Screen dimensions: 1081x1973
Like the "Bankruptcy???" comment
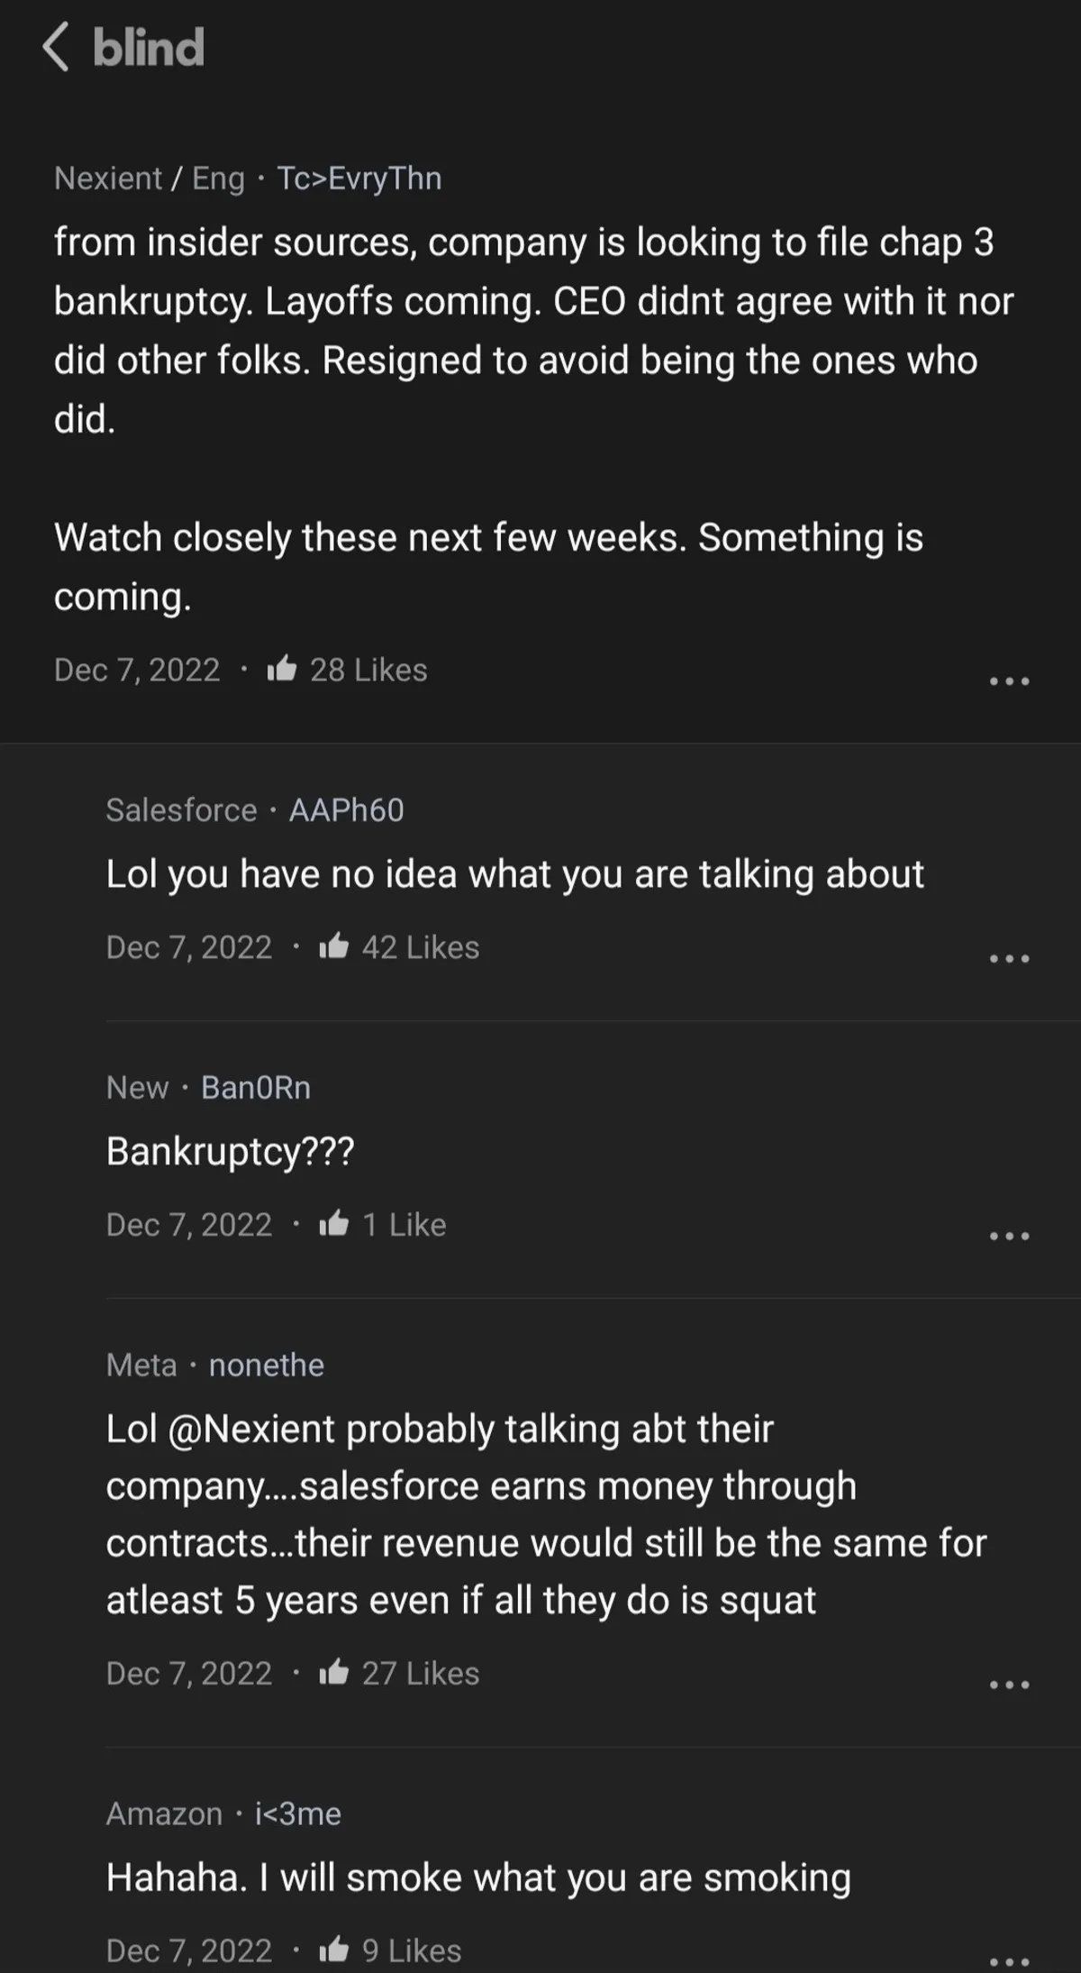pos(334,1225)
